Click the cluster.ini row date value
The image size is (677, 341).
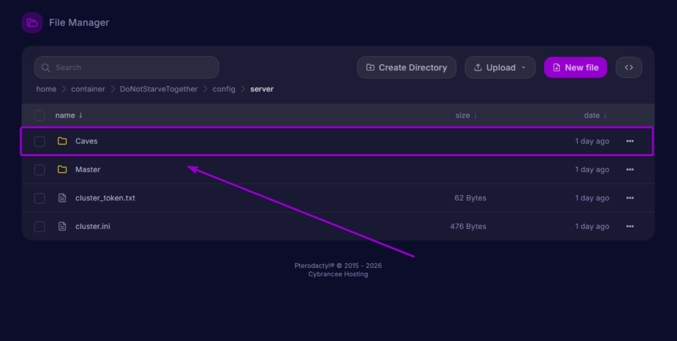click(592, 226)
